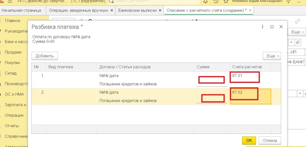Click Договор / Статья расходов column header
This screenshot has height=147, width=306.
pos(146,67)
